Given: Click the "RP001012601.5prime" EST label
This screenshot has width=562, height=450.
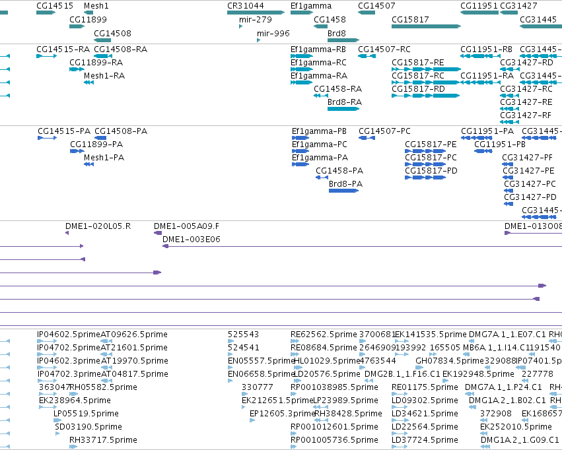Looking at the screenshot, I should [334, 427].
